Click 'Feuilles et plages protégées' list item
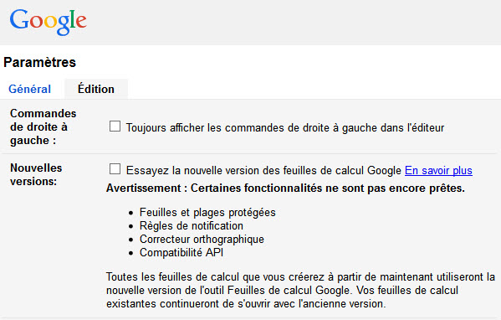The width and height of the screenshot is (501, 320). point(207,213)
